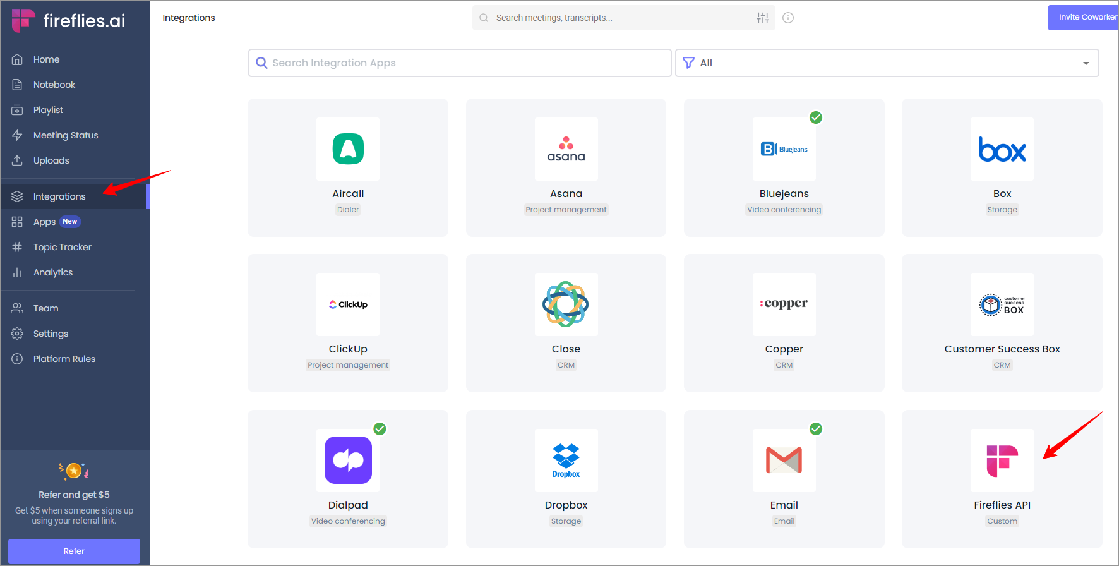Click the Notebook sidebar icon

(17, 85)
